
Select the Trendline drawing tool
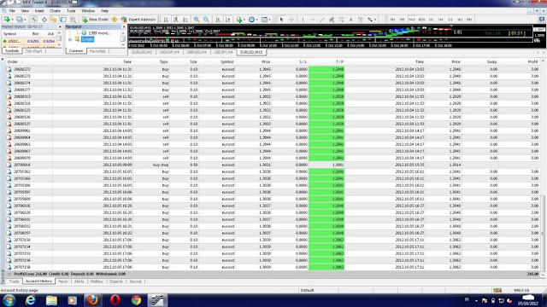click(322, 20)
